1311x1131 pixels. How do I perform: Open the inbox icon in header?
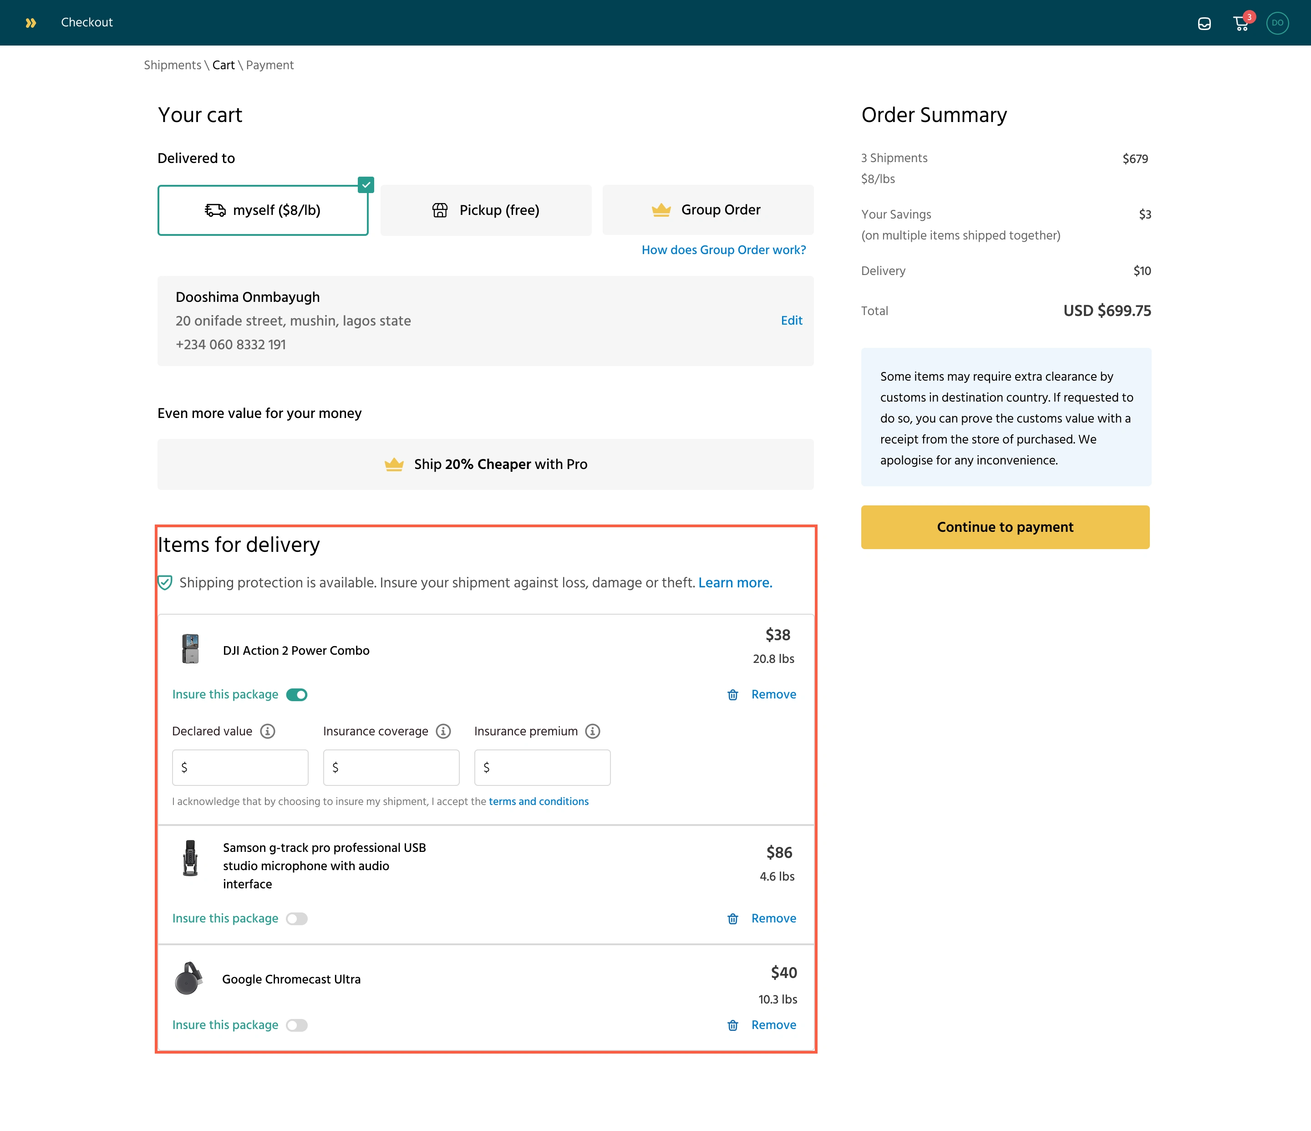pos(1204,23)
